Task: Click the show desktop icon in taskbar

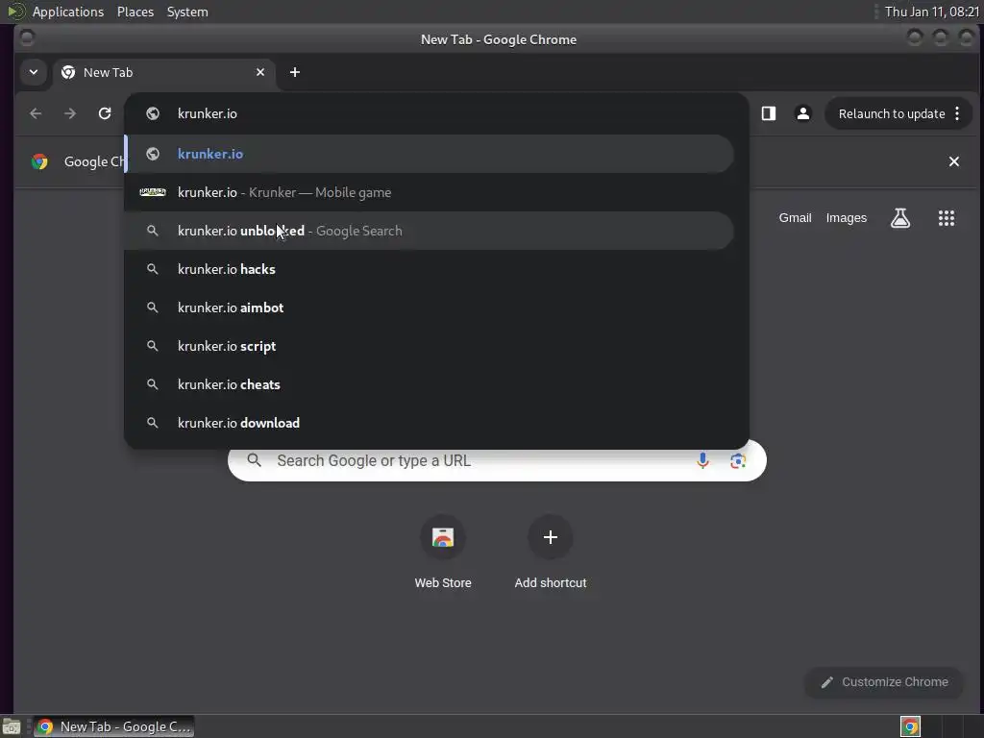Action: click(12, 726)
